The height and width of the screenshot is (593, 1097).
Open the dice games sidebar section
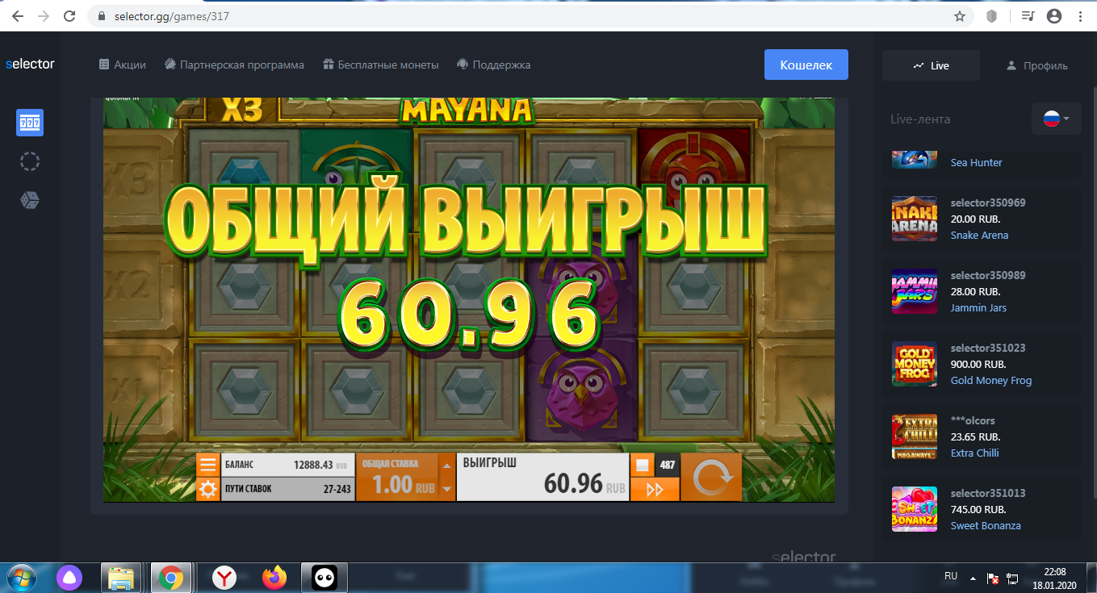pyautogui.click(x=30, y=200)
